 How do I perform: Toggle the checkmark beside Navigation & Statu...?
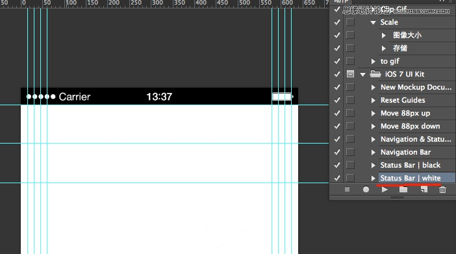(337, 139)
